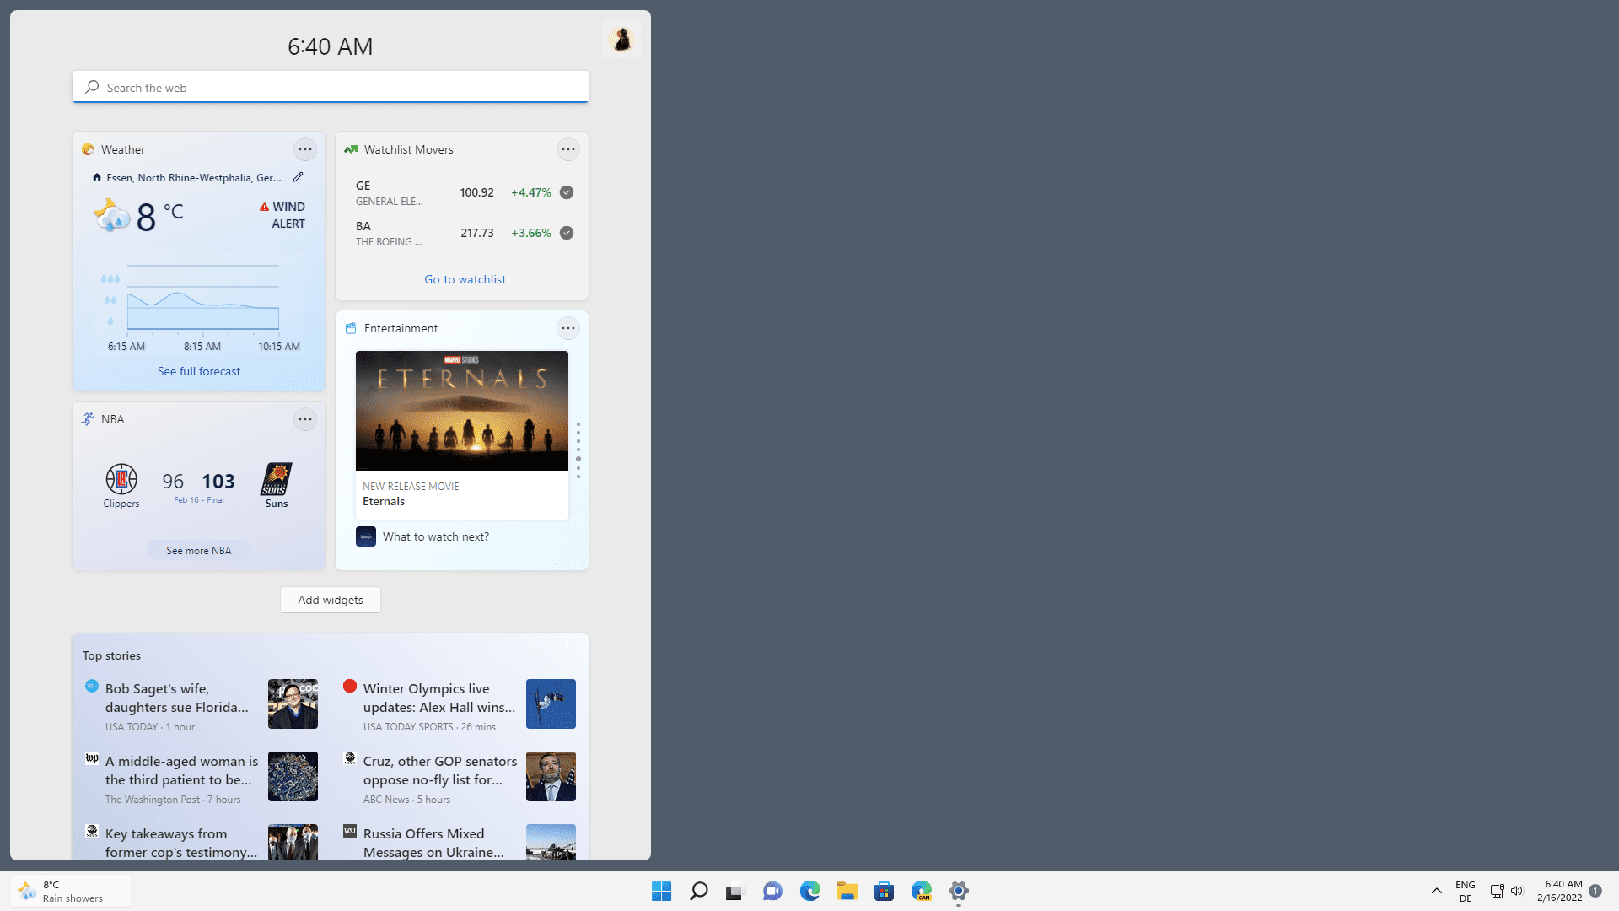
Task: Click See more NBA button
Action: pos(198,550)
